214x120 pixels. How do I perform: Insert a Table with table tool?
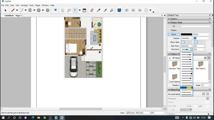84,10
